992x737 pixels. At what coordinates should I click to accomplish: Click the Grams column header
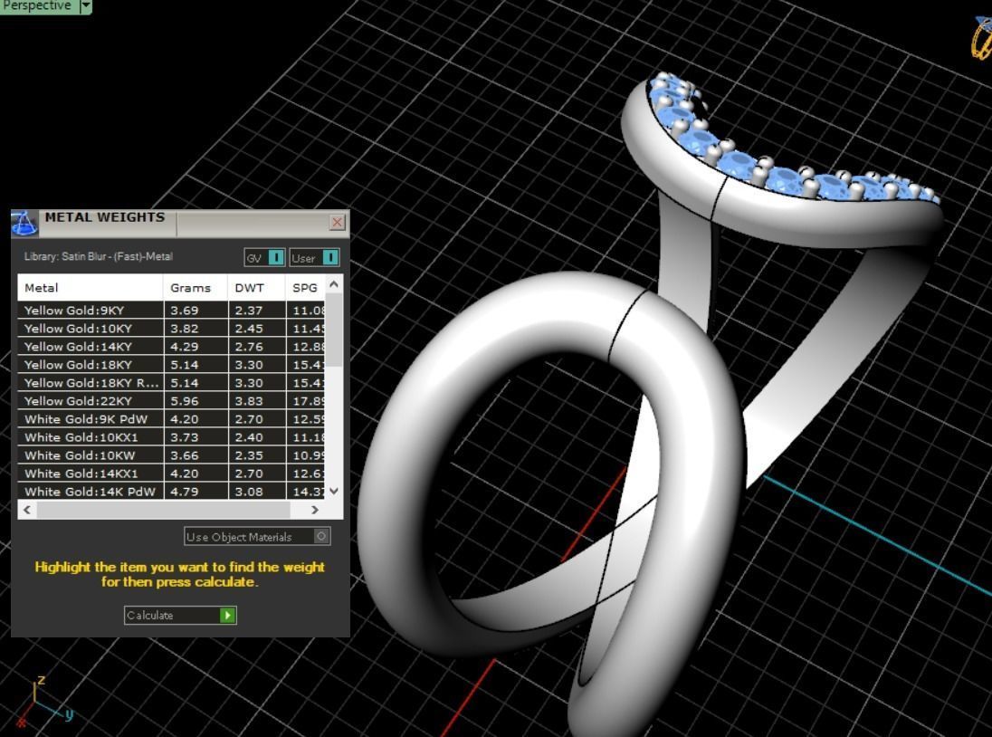(x=196, y=288)
